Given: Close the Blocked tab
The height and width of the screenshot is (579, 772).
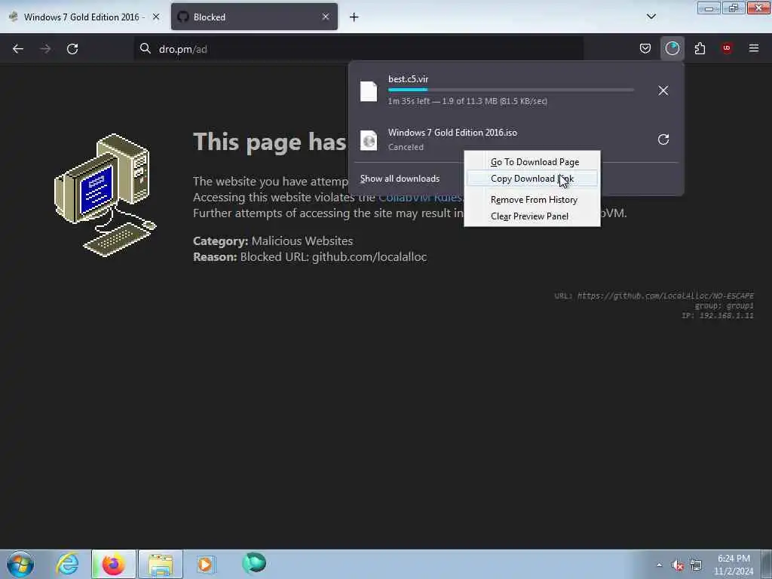Looking at the screenshot, I should tap(326, 17).
